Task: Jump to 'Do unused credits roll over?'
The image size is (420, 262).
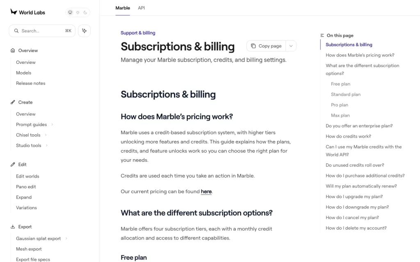Action: [355, 165]
